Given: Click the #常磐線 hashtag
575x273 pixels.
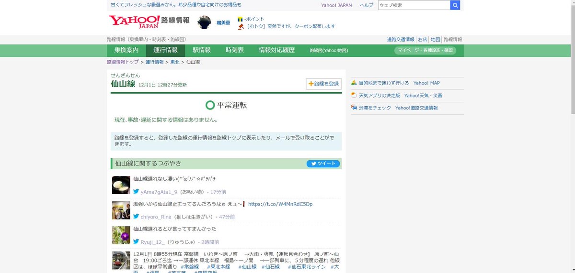Looking at the screenshot, I should 190,267.
